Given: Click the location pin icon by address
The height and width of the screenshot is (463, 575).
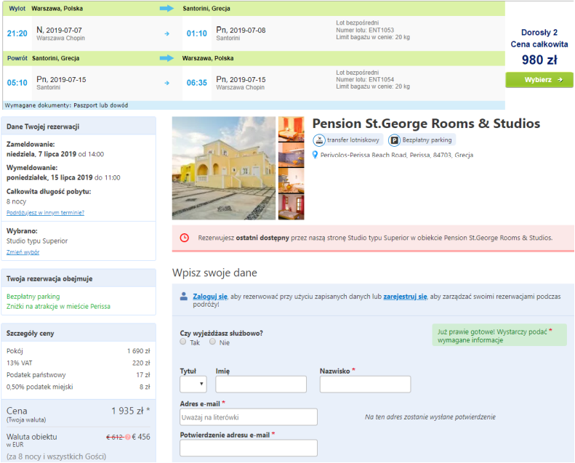Looking at the screenshot, I should tap(315, 155).
